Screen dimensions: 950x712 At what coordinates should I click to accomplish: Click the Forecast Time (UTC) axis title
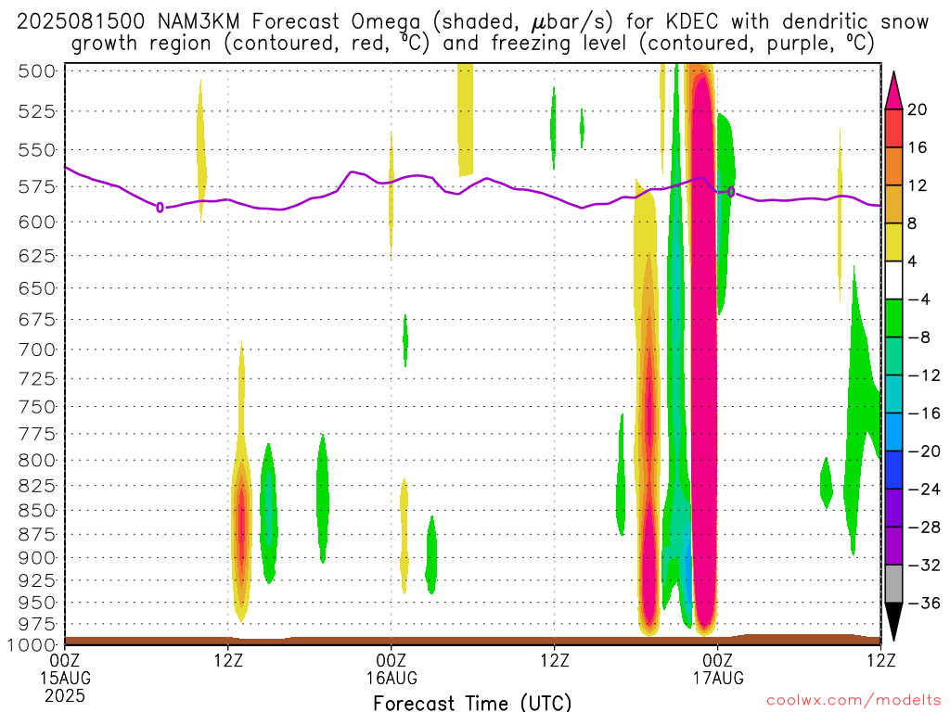coord(472,703)
